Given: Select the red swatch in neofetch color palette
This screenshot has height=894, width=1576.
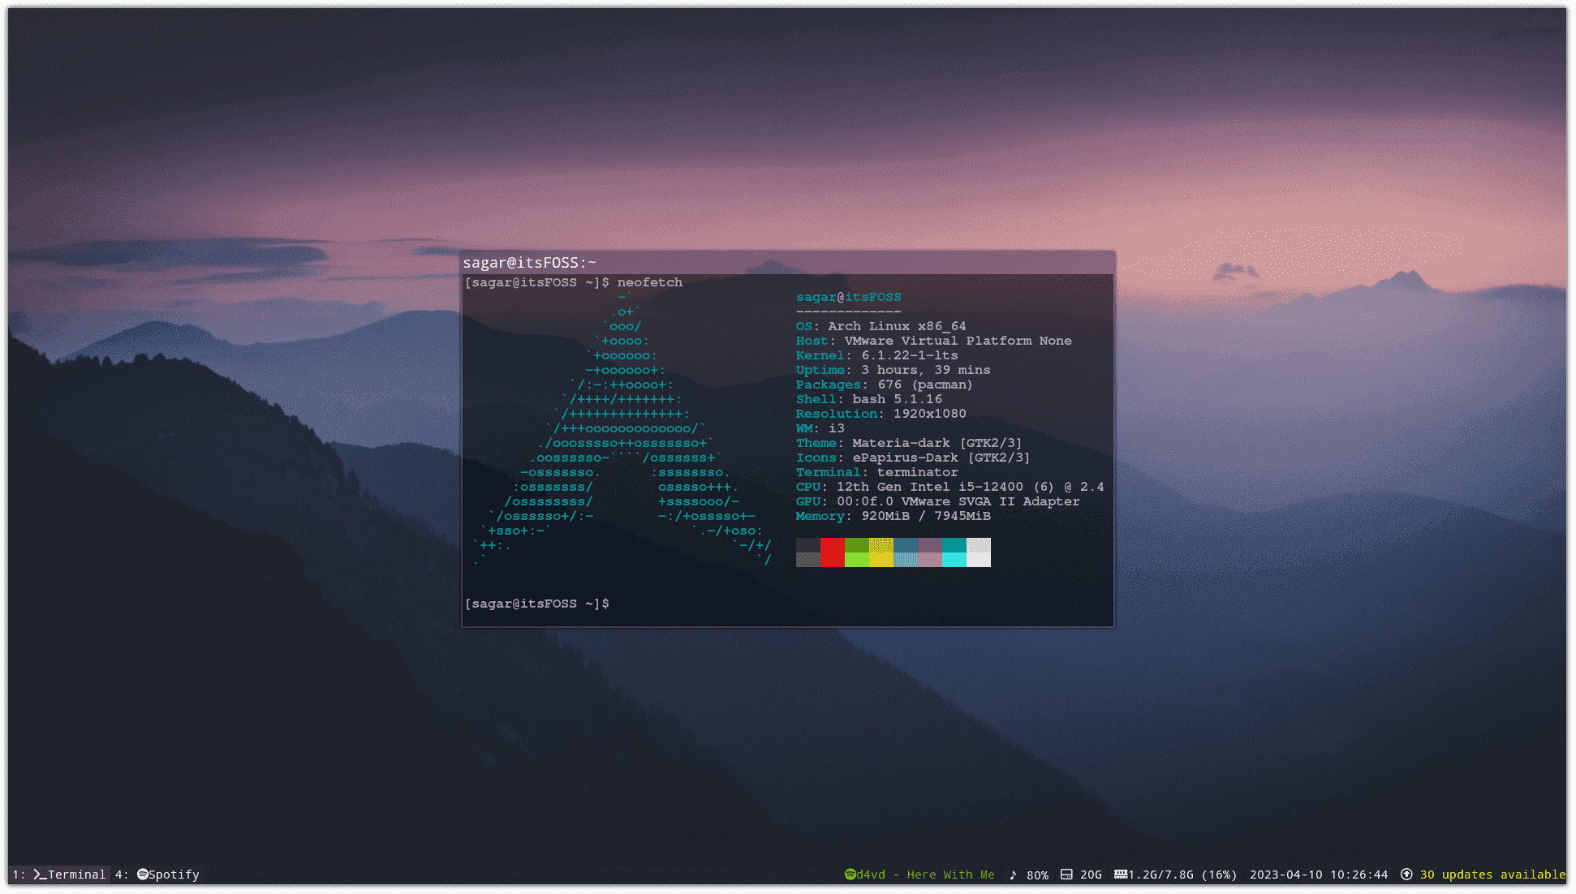Looking at the screenshot, I should 832,552.
